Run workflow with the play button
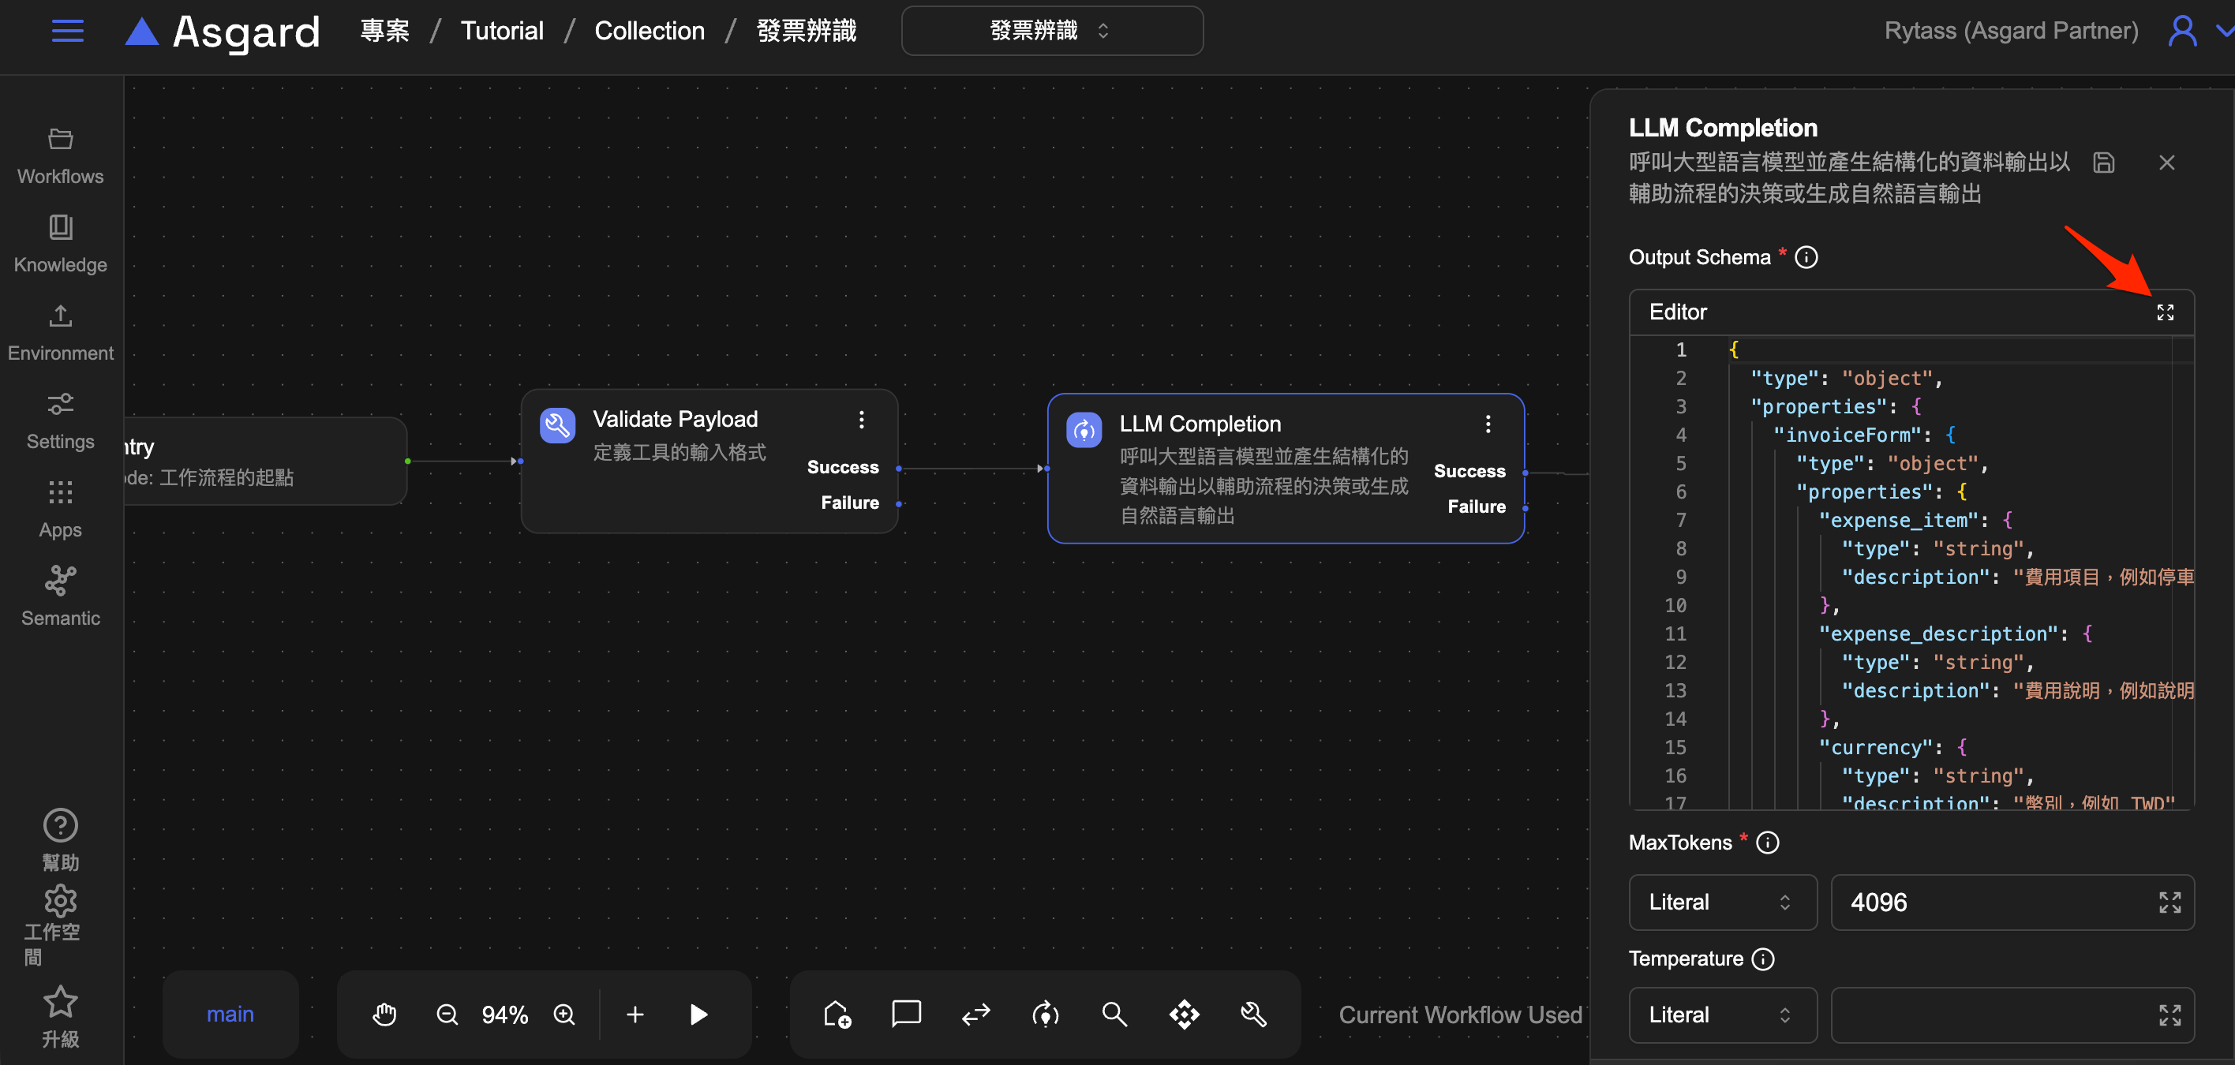2235x1065 pixels. pyautogui.click(x=698, y=1014)
